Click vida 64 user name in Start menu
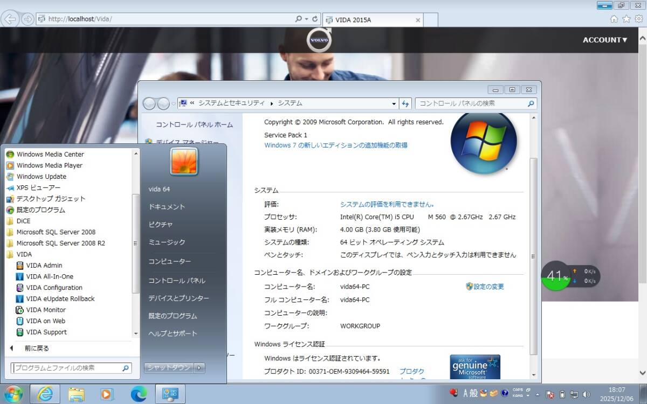The height and width of the screenshot is (404, 647). coord(159,189)
